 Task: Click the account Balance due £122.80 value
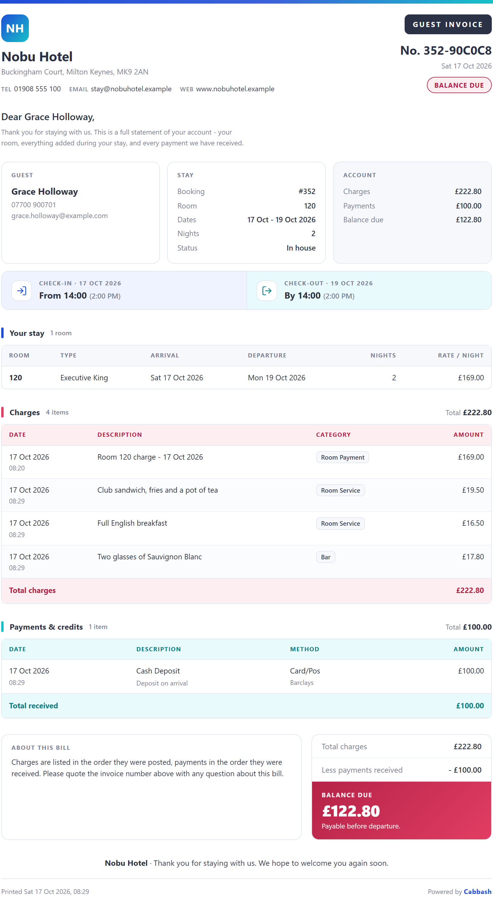(469, 220)
